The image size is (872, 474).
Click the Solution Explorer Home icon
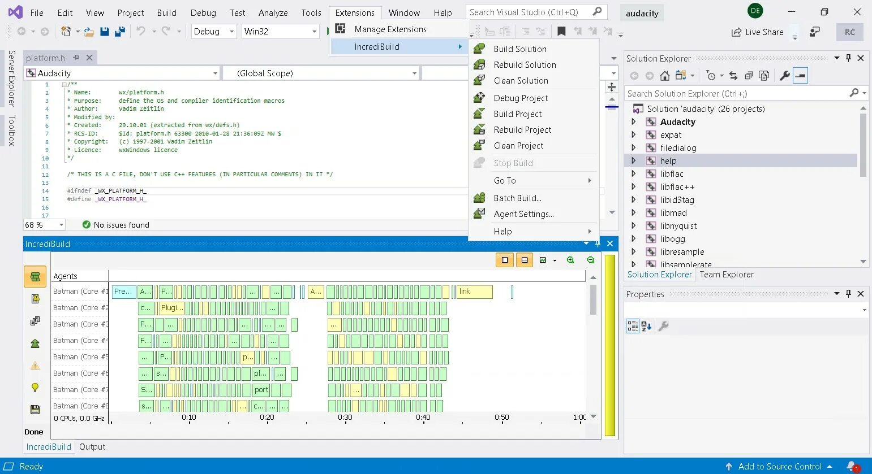[665, 76]
